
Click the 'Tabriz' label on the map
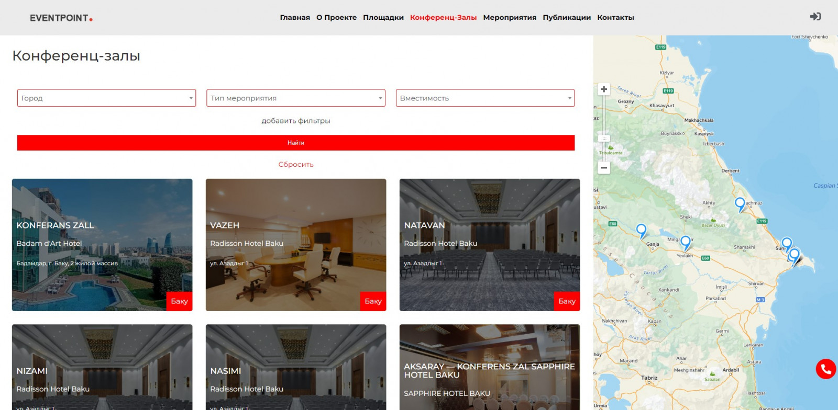[x=649, y=378]
